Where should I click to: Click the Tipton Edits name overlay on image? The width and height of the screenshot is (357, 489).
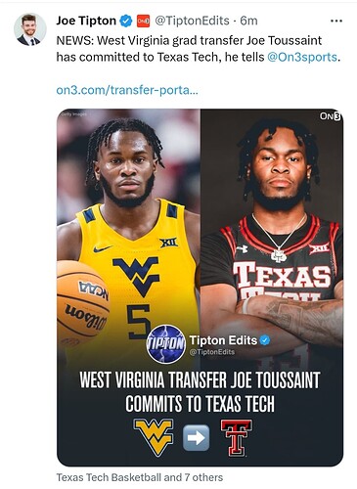tap(223, 340)
